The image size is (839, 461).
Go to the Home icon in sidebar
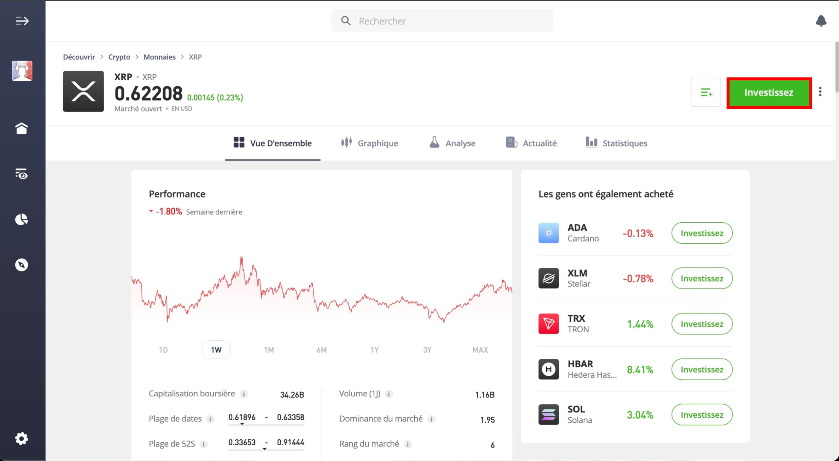(x=22, y=128)
